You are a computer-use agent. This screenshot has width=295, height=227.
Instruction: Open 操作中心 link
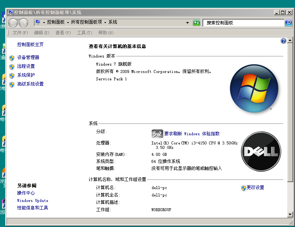click(x=26, y=193)
